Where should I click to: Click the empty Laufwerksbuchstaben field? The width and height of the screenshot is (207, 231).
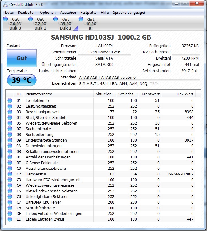pos(104,71)
